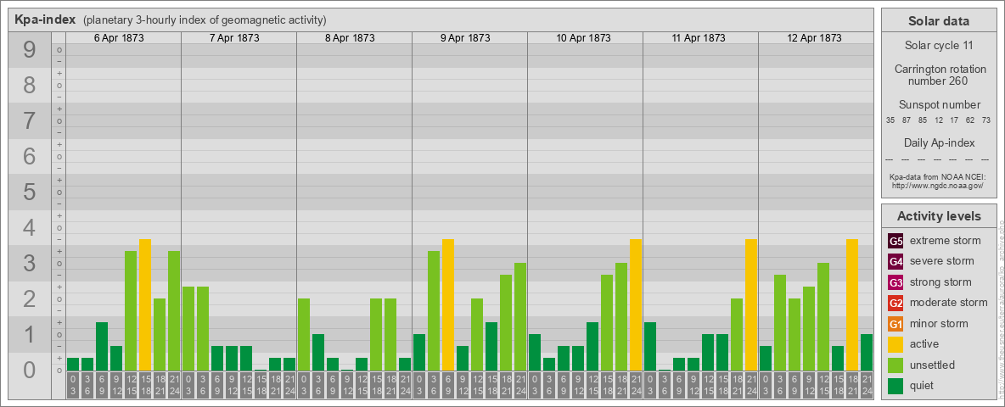Click the 6-9 hour label under 9 Apr 1873
Viewport: 1005px width, 407px height.
[x=448, y=385]
